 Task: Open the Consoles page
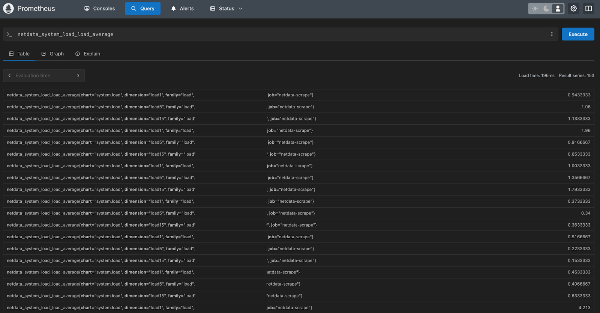[99, 9]
